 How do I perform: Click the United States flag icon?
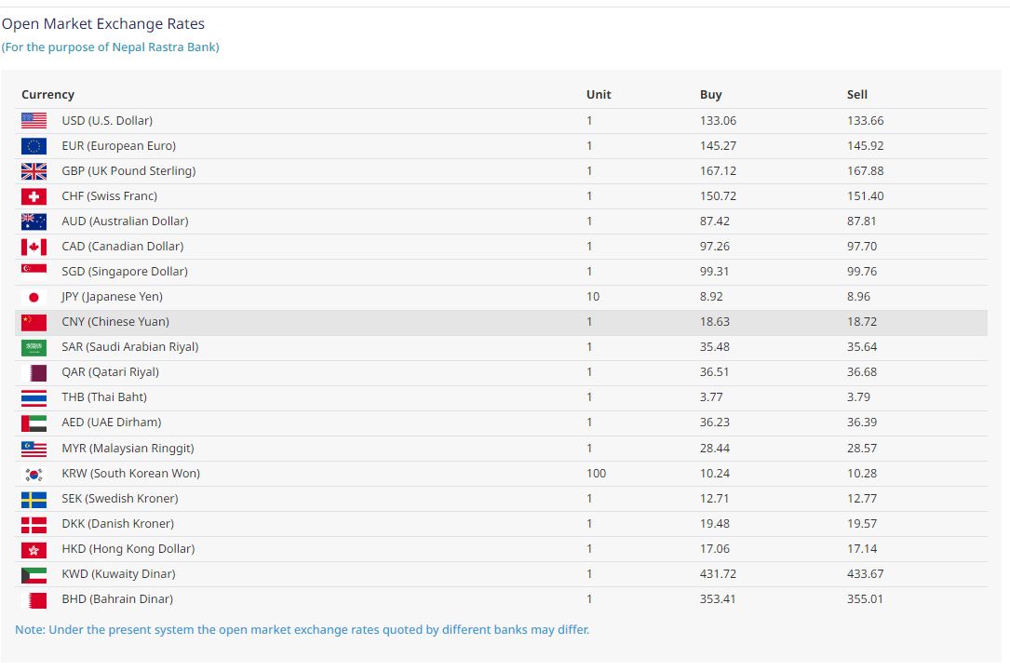(x=34, y=120)
